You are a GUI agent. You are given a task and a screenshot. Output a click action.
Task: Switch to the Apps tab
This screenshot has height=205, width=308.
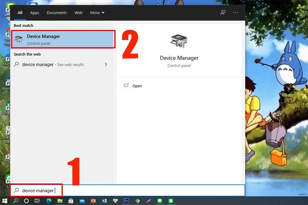click(x=34, y=13)
